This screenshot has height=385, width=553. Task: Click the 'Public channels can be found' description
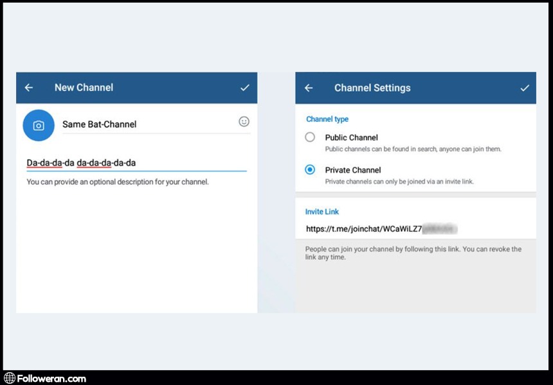click(x=413, y=149)
